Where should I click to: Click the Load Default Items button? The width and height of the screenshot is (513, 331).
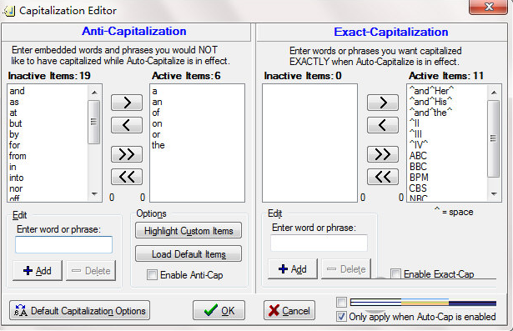point(189,253)
